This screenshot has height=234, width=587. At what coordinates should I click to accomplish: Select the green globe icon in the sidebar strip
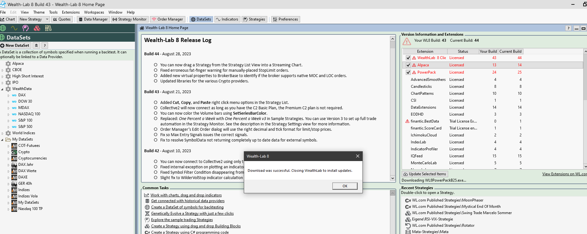point(3,28)
